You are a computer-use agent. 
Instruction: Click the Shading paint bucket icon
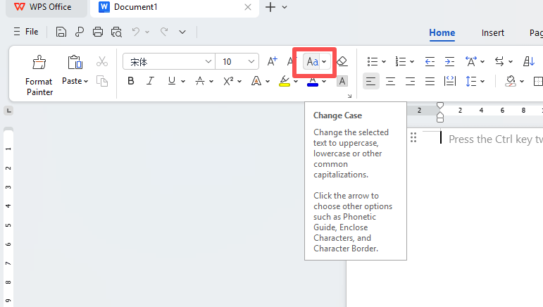(x=510, y=82)
